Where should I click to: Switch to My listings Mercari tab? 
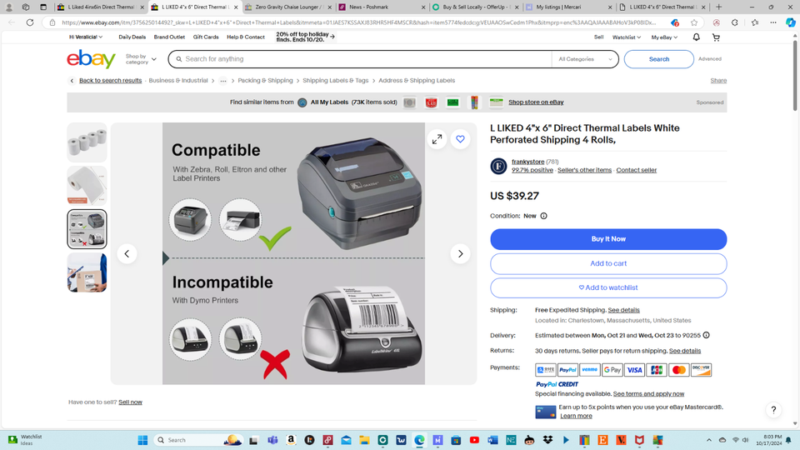567,7
